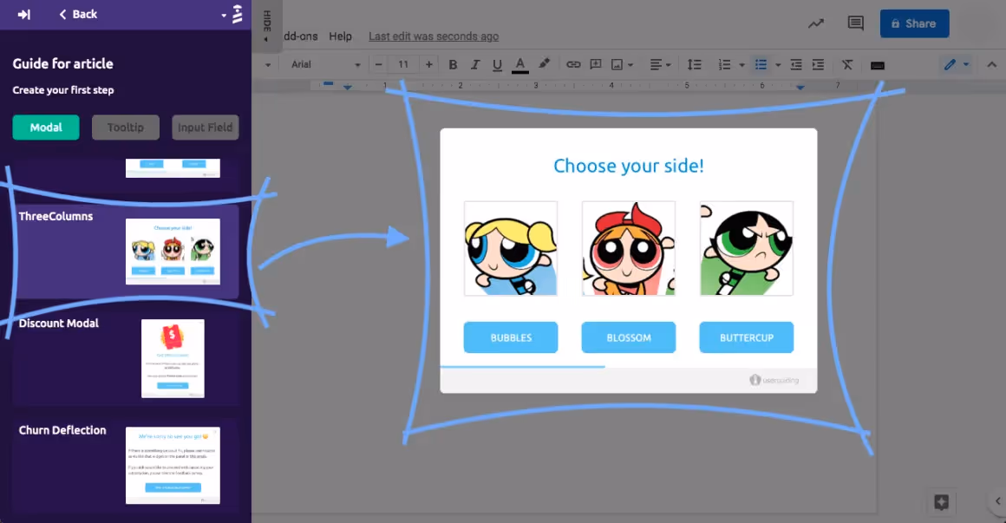Click the 'Choose your side!' modal heading
Image resolution: width=1006 pixels, height=523 pixels.
629,166
